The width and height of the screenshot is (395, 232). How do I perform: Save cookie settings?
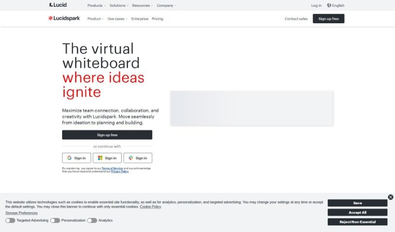(x=358, y=203)
